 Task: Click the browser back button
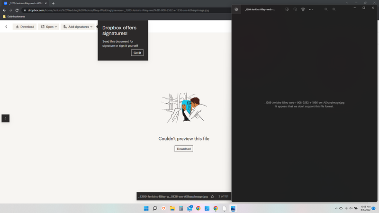tap(4, 10)
